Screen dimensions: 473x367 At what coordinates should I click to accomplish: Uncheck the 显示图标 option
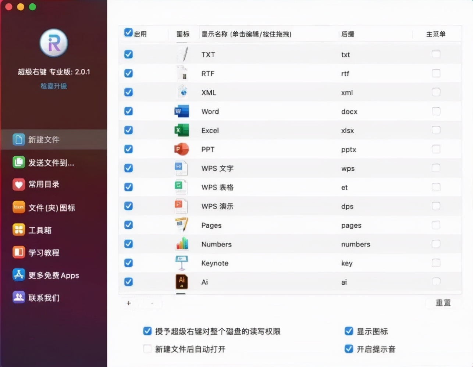pyautogui.click(x=348, y=331)
